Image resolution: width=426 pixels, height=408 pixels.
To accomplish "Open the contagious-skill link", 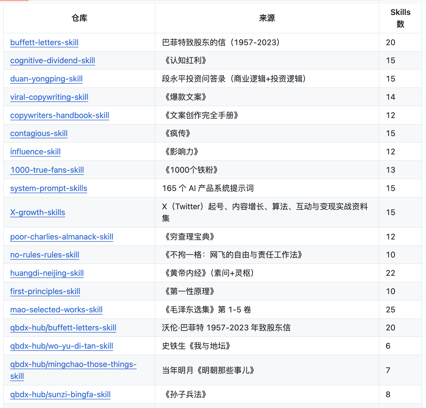I will point(39,133).
